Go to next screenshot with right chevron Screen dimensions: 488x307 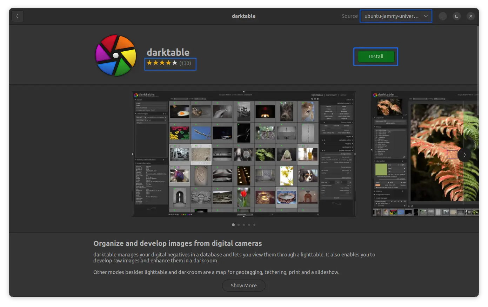pyautogui.click(x=464, y=155)
